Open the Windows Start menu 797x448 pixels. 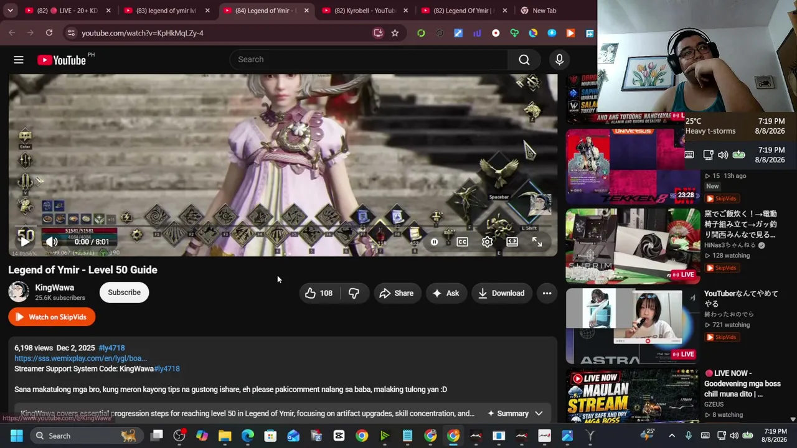[x=16, y=436]
